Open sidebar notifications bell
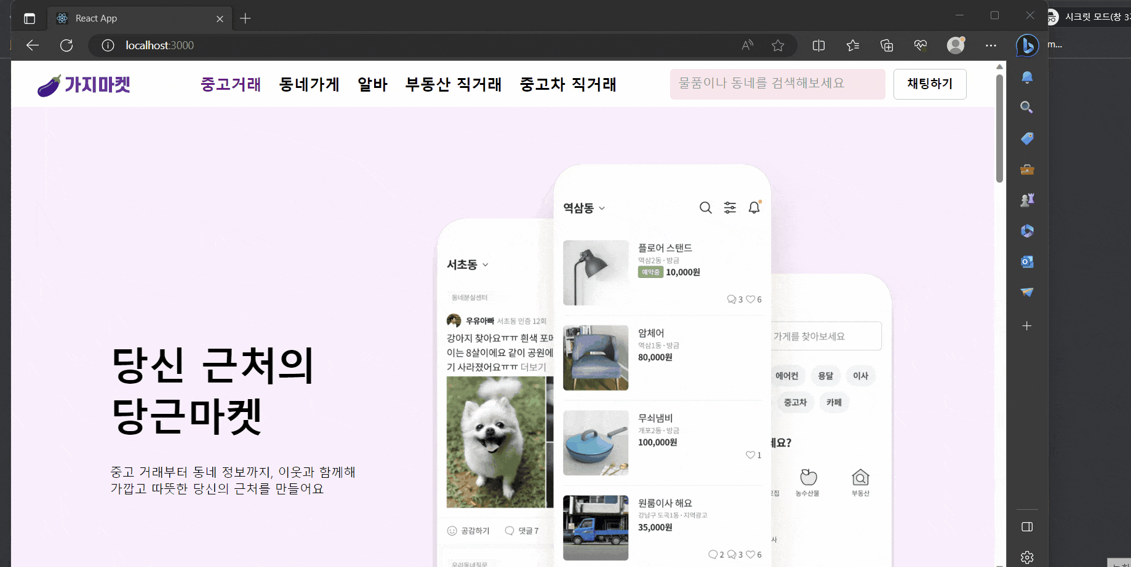 [1027, 77]
